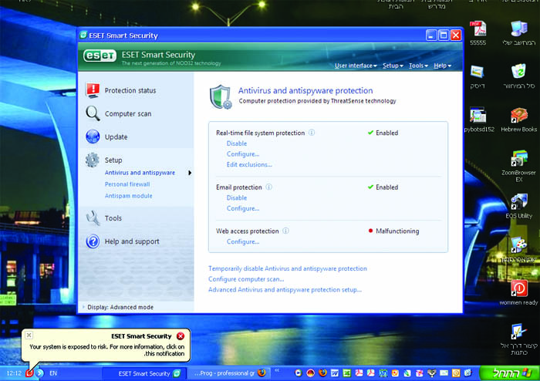This screenshot has height=381, width=540.
Task: Open Protection status in ESET sidebar
Action: (130, 90)
